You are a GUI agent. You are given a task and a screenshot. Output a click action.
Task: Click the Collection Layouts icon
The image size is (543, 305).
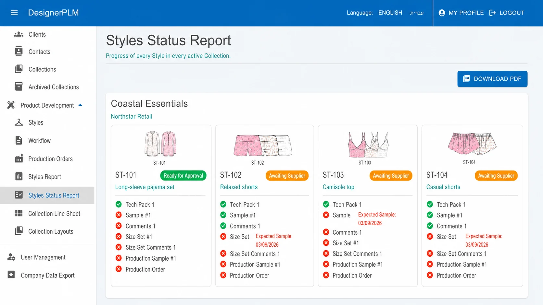click(x=19, y=231)
